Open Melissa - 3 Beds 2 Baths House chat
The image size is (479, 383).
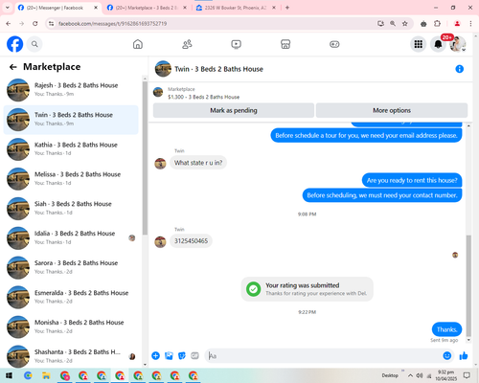click(71, 179)
